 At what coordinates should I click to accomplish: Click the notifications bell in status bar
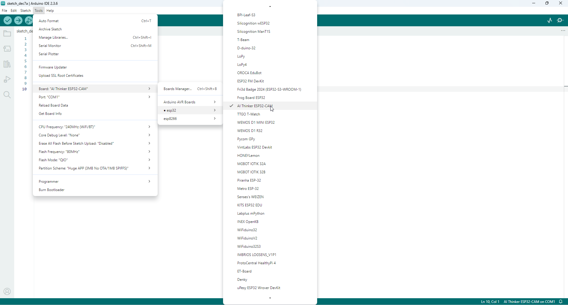561,301
